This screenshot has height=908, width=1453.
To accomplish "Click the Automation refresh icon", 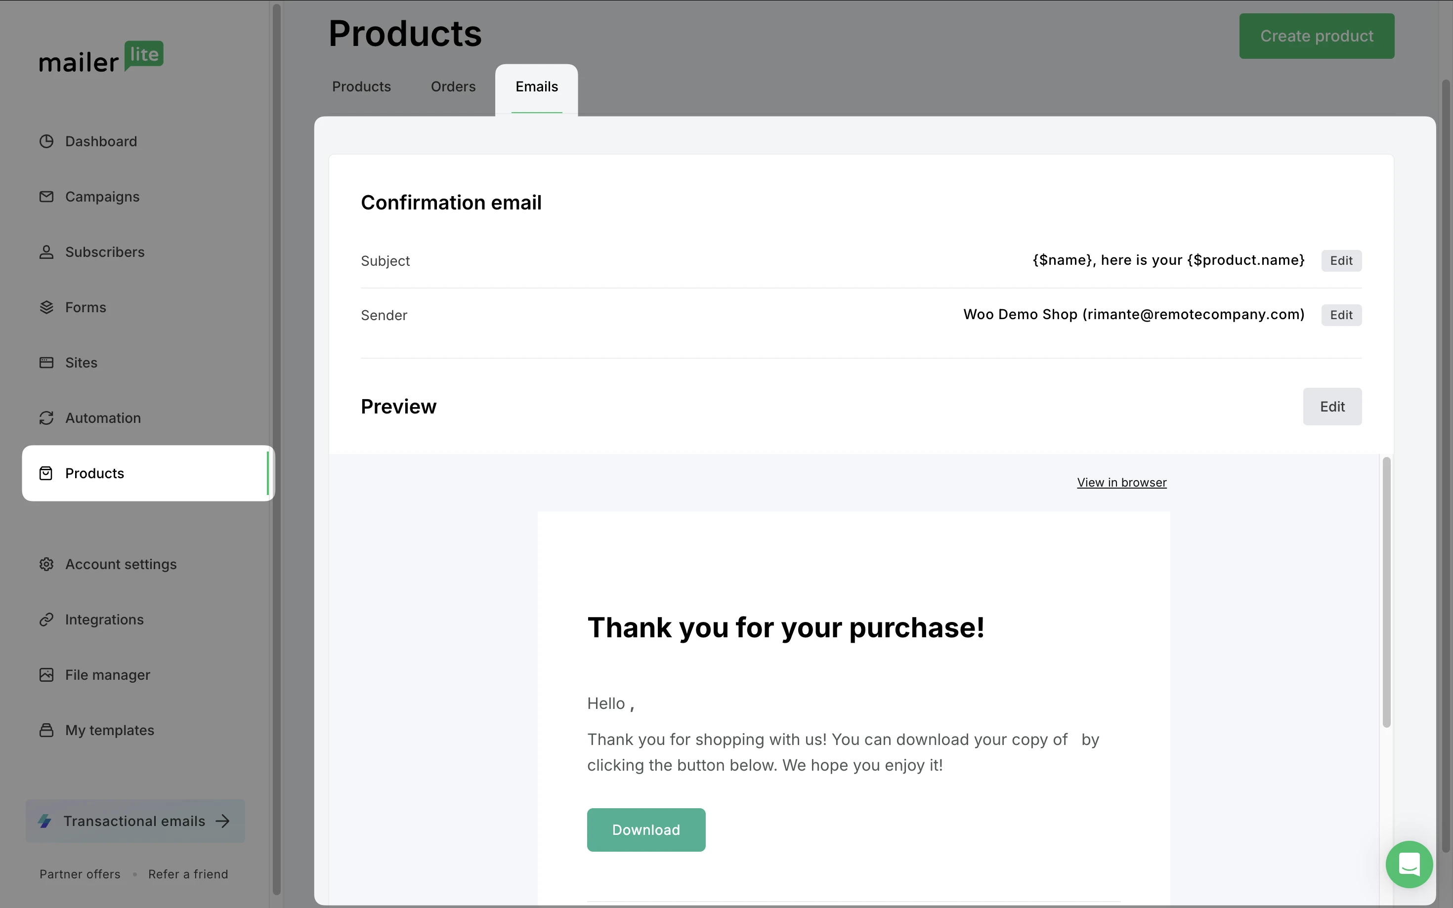I will [x=46, y=418].
